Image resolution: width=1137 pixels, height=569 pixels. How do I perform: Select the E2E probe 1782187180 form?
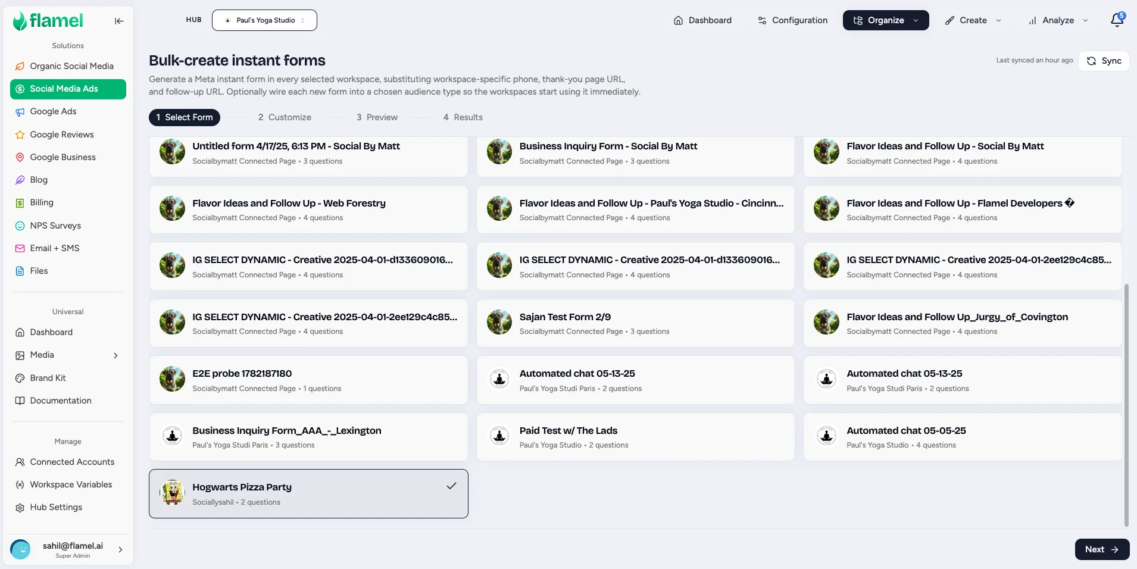pos(308,380)
